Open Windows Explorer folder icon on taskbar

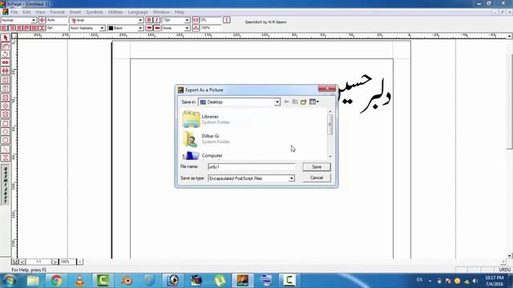[33, 281]
